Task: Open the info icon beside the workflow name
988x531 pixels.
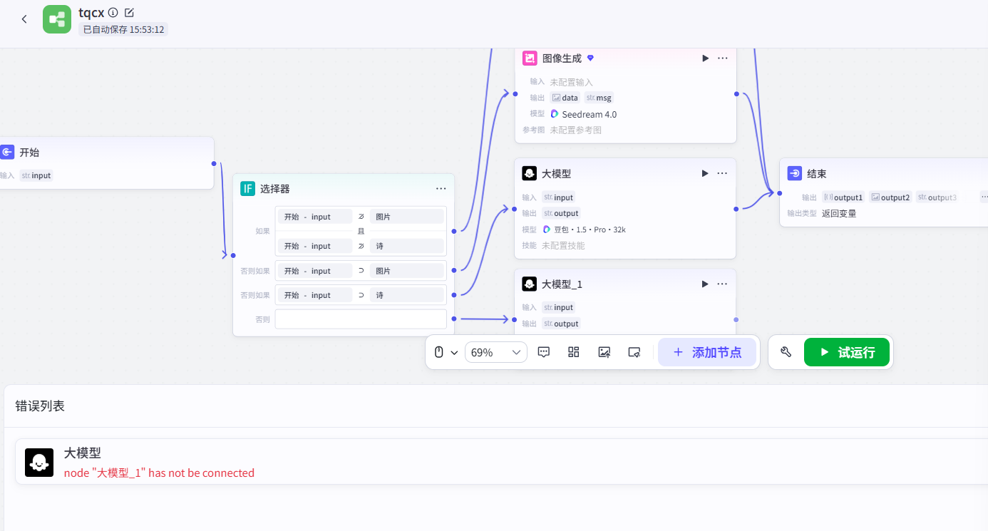Action: (x=113, y=12)
